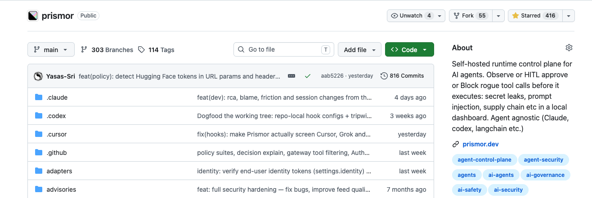The width and height of the screenshot is (592, 198).
Task: Select the ai-safety topic tag
Action: (x=470, y=190)
